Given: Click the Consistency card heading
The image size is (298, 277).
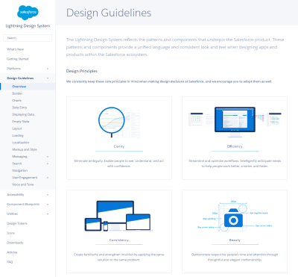Looking at the screenshot, I should point(119,240).
